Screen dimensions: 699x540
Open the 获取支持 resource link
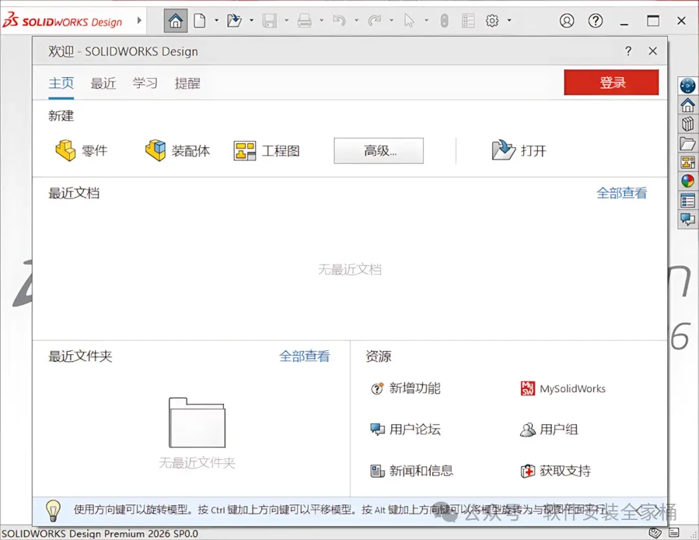click(x=555, y=471)
